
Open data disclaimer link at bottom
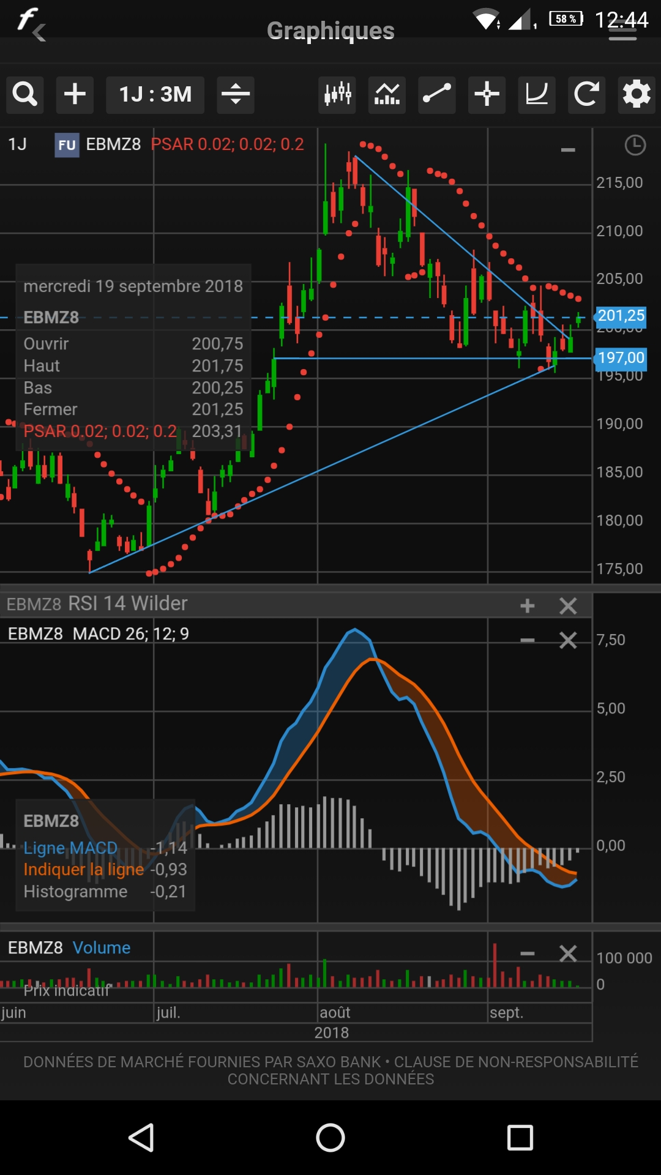tap(330, 1070)
